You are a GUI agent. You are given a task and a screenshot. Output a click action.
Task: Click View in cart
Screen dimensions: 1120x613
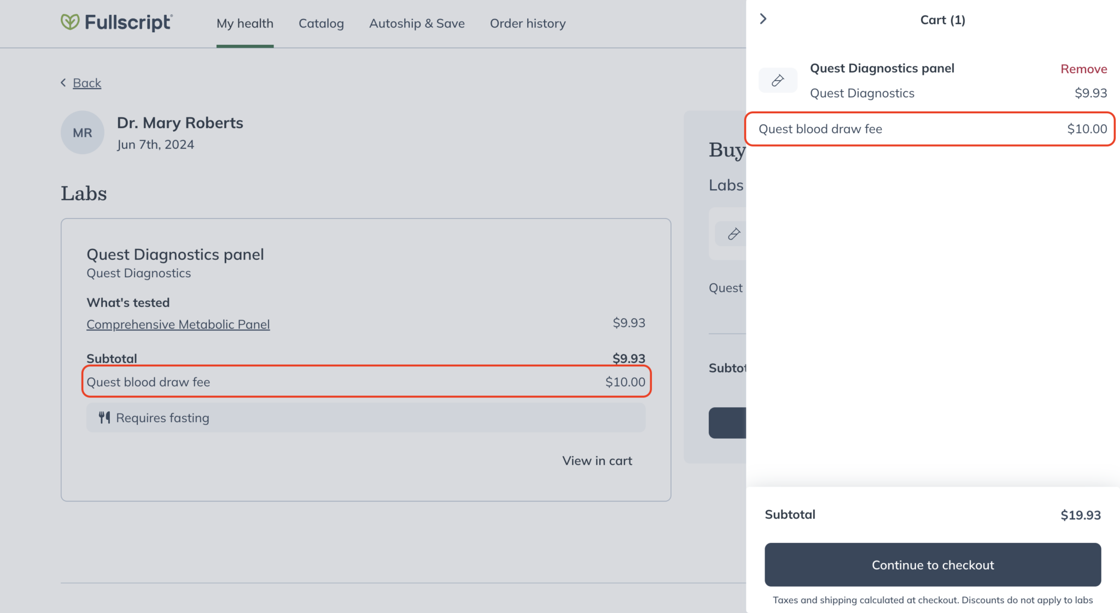[x=597, y=461]
